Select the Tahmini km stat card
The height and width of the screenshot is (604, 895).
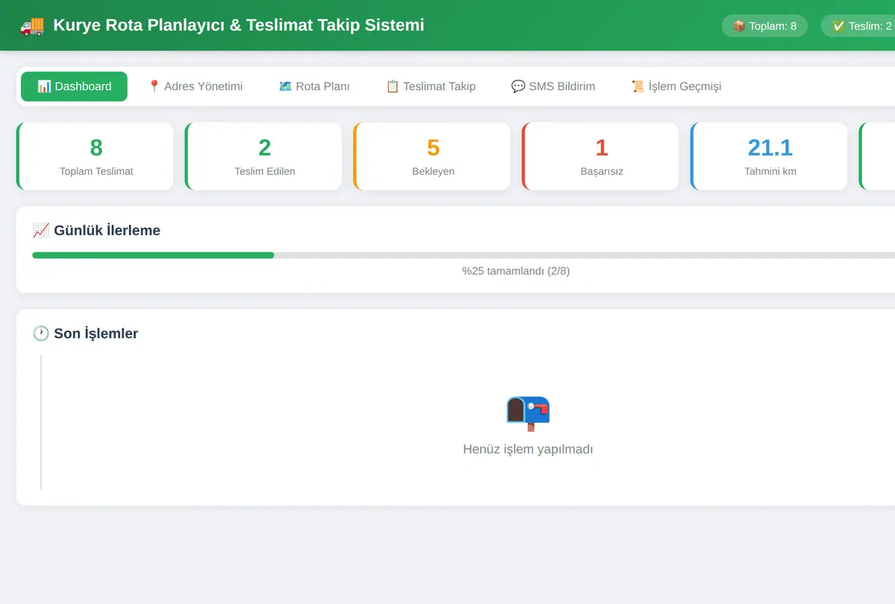(769, 156)
